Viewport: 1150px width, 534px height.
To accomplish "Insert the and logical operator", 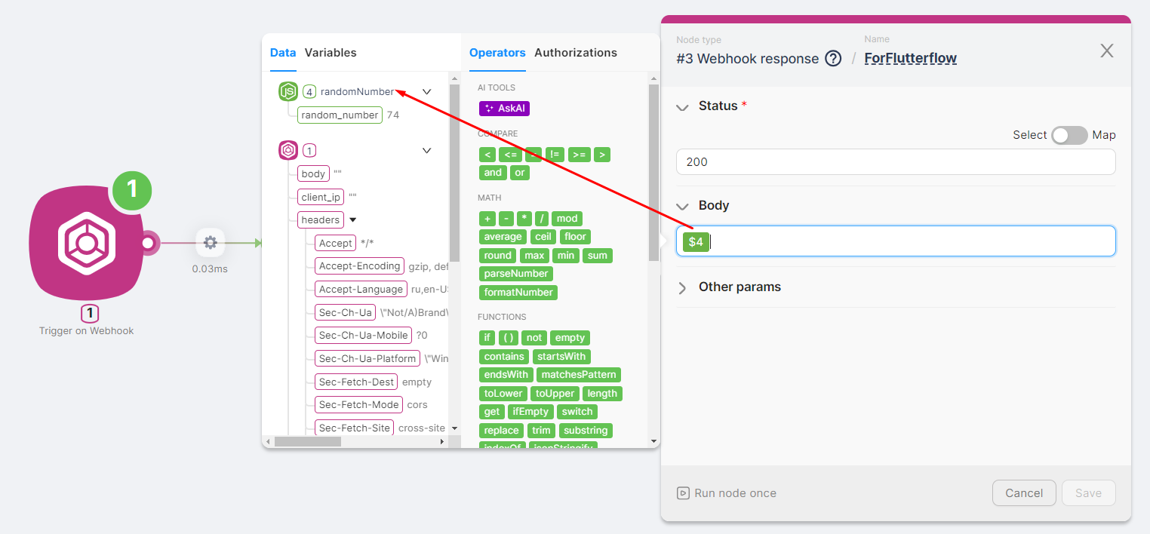I will (x=492, y=172).
